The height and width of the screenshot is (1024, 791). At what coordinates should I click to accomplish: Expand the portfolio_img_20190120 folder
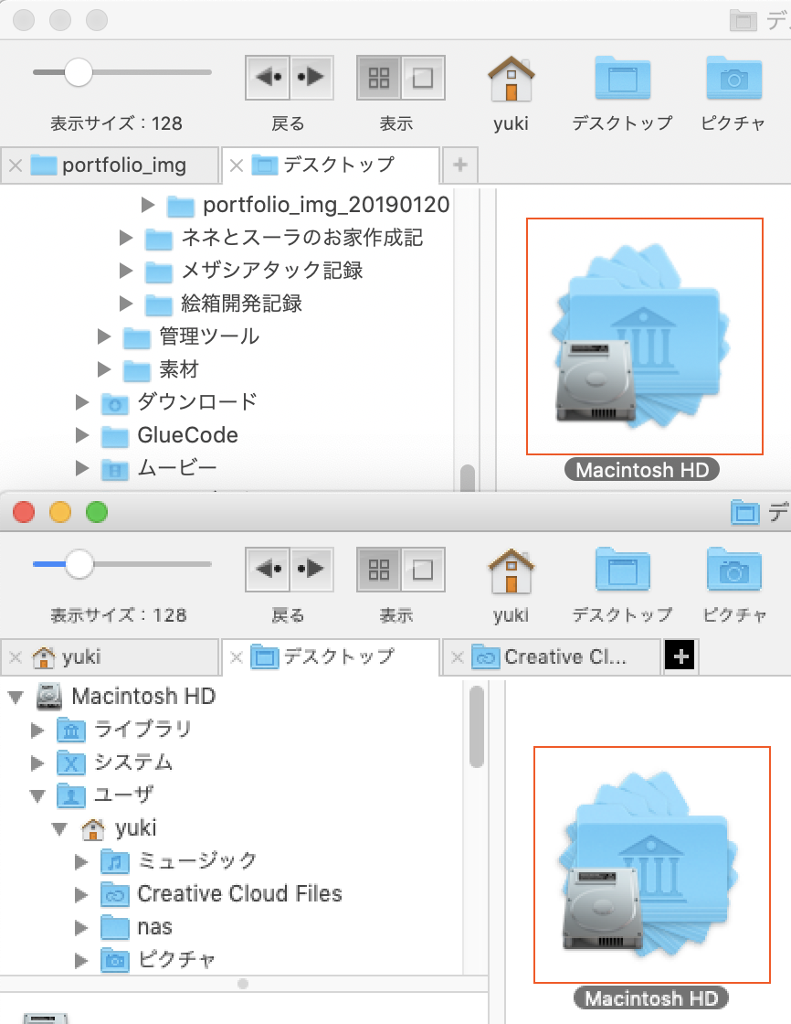[x=148, y=205]
